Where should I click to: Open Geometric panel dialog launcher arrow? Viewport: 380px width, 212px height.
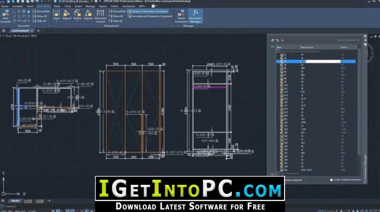[49, 26]
